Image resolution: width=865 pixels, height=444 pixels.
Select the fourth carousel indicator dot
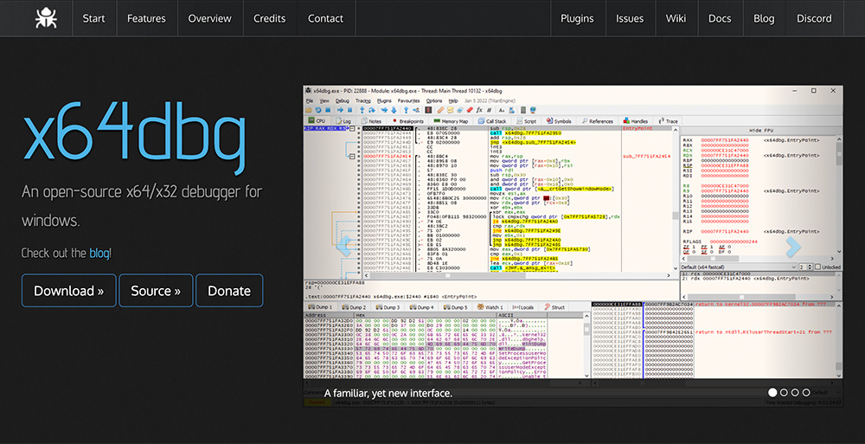806,393
